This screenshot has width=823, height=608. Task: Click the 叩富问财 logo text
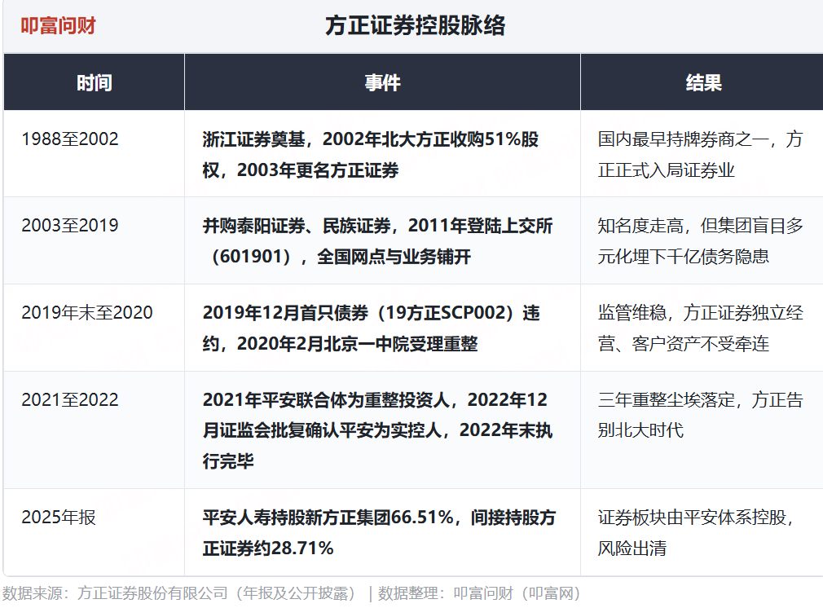click(x=58, y=25)
